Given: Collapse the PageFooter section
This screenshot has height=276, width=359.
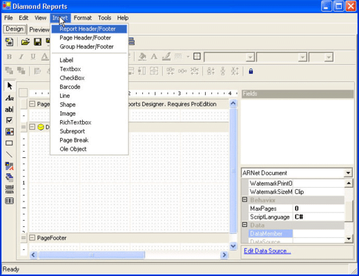Looking at the screenshot, I should pyautogui.click(x=32, y=237).
